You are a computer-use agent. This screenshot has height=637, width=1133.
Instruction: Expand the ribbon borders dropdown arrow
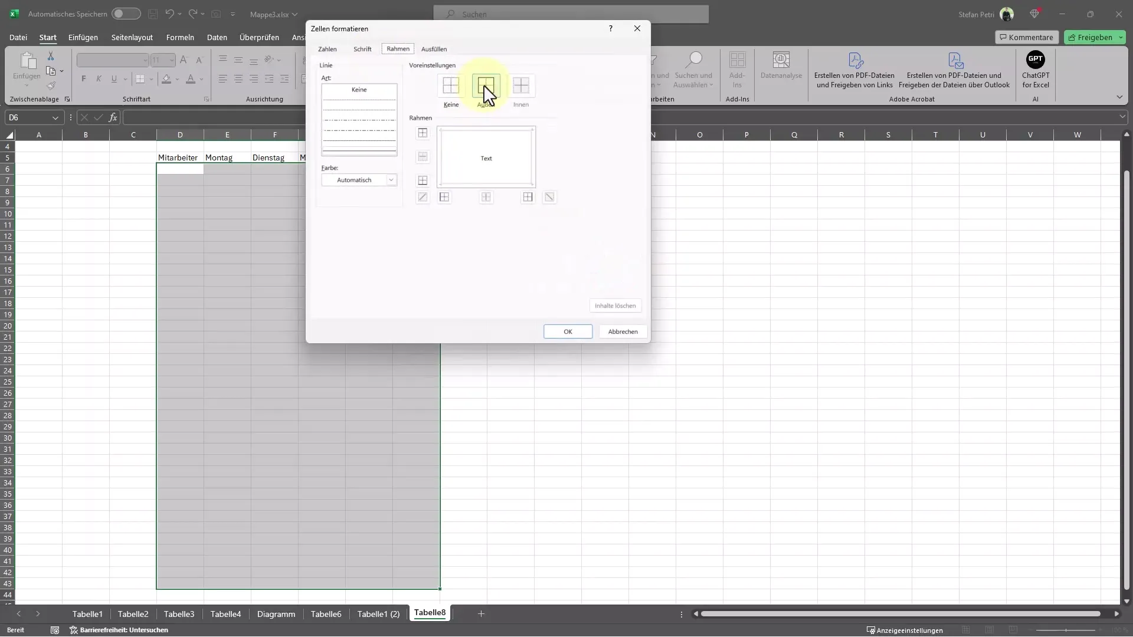click(151, 79)
